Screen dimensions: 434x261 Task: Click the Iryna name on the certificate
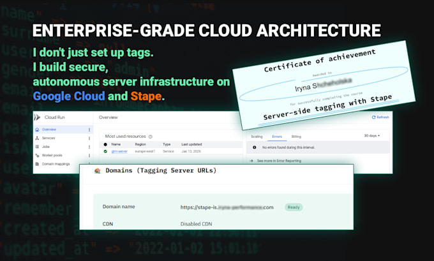[x=324, y=84]
